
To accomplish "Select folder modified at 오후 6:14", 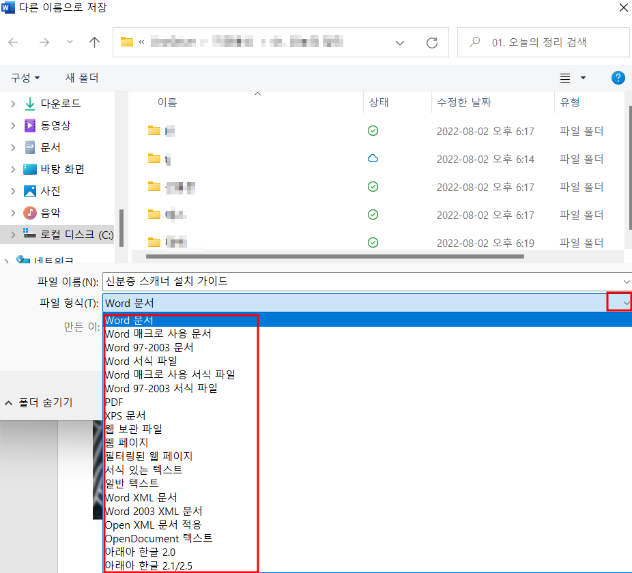I will (377, 159).
